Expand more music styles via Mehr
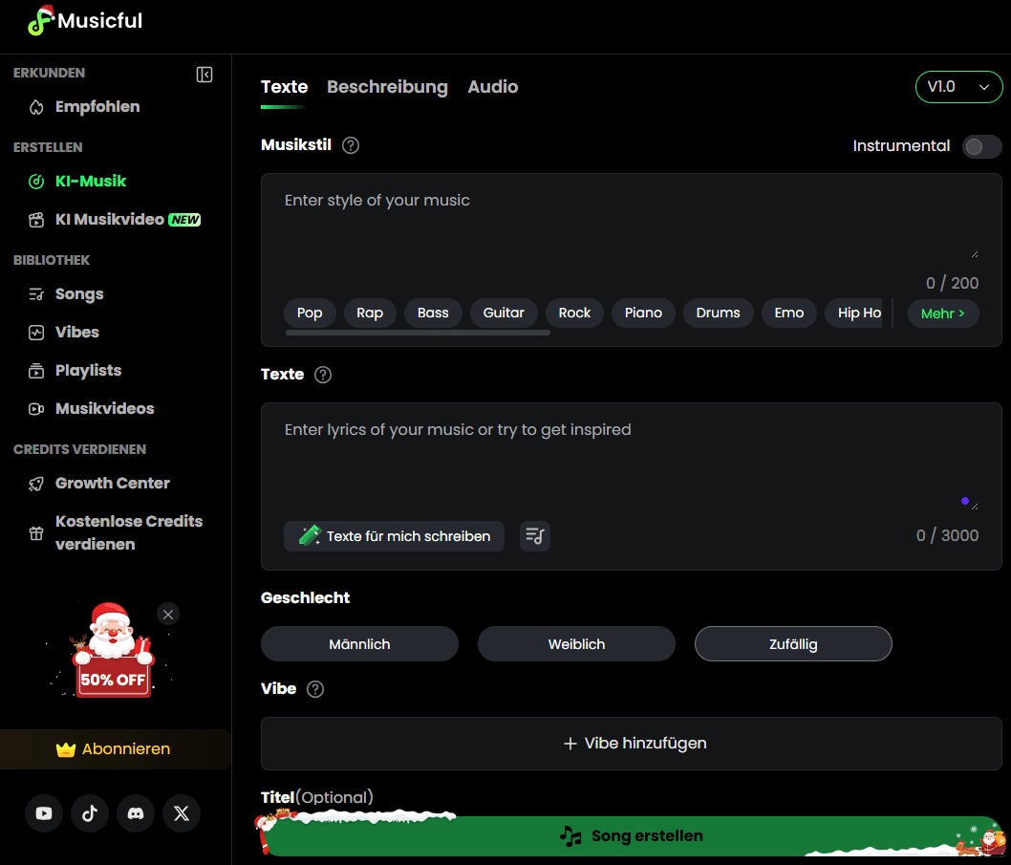 pos(943,313)
